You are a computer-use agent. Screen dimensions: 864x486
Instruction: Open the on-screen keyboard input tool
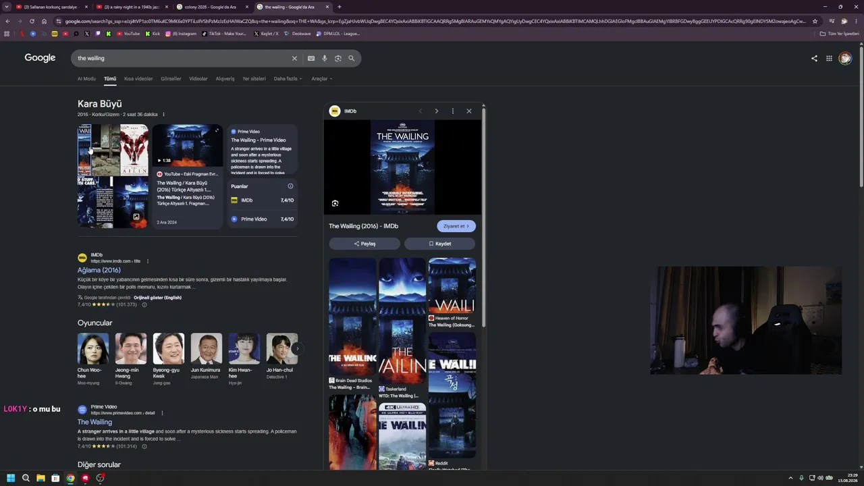[x=311, y=59]
